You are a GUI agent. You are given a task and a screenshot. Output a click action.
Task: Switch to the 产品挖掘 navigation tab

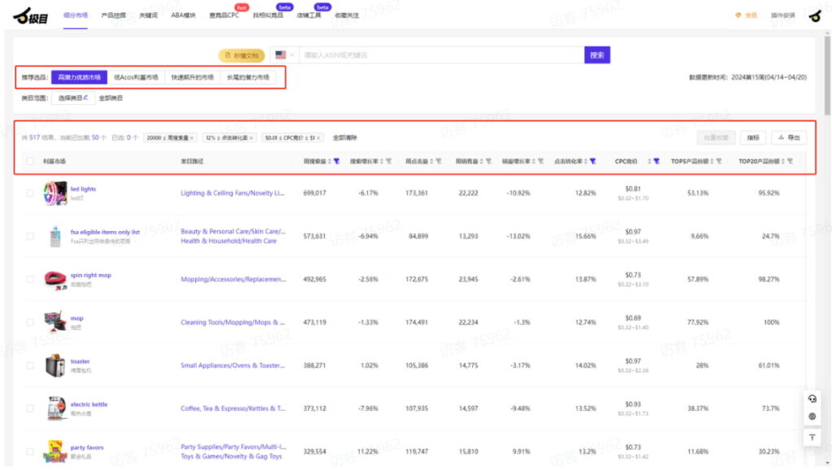coord(113,15)
